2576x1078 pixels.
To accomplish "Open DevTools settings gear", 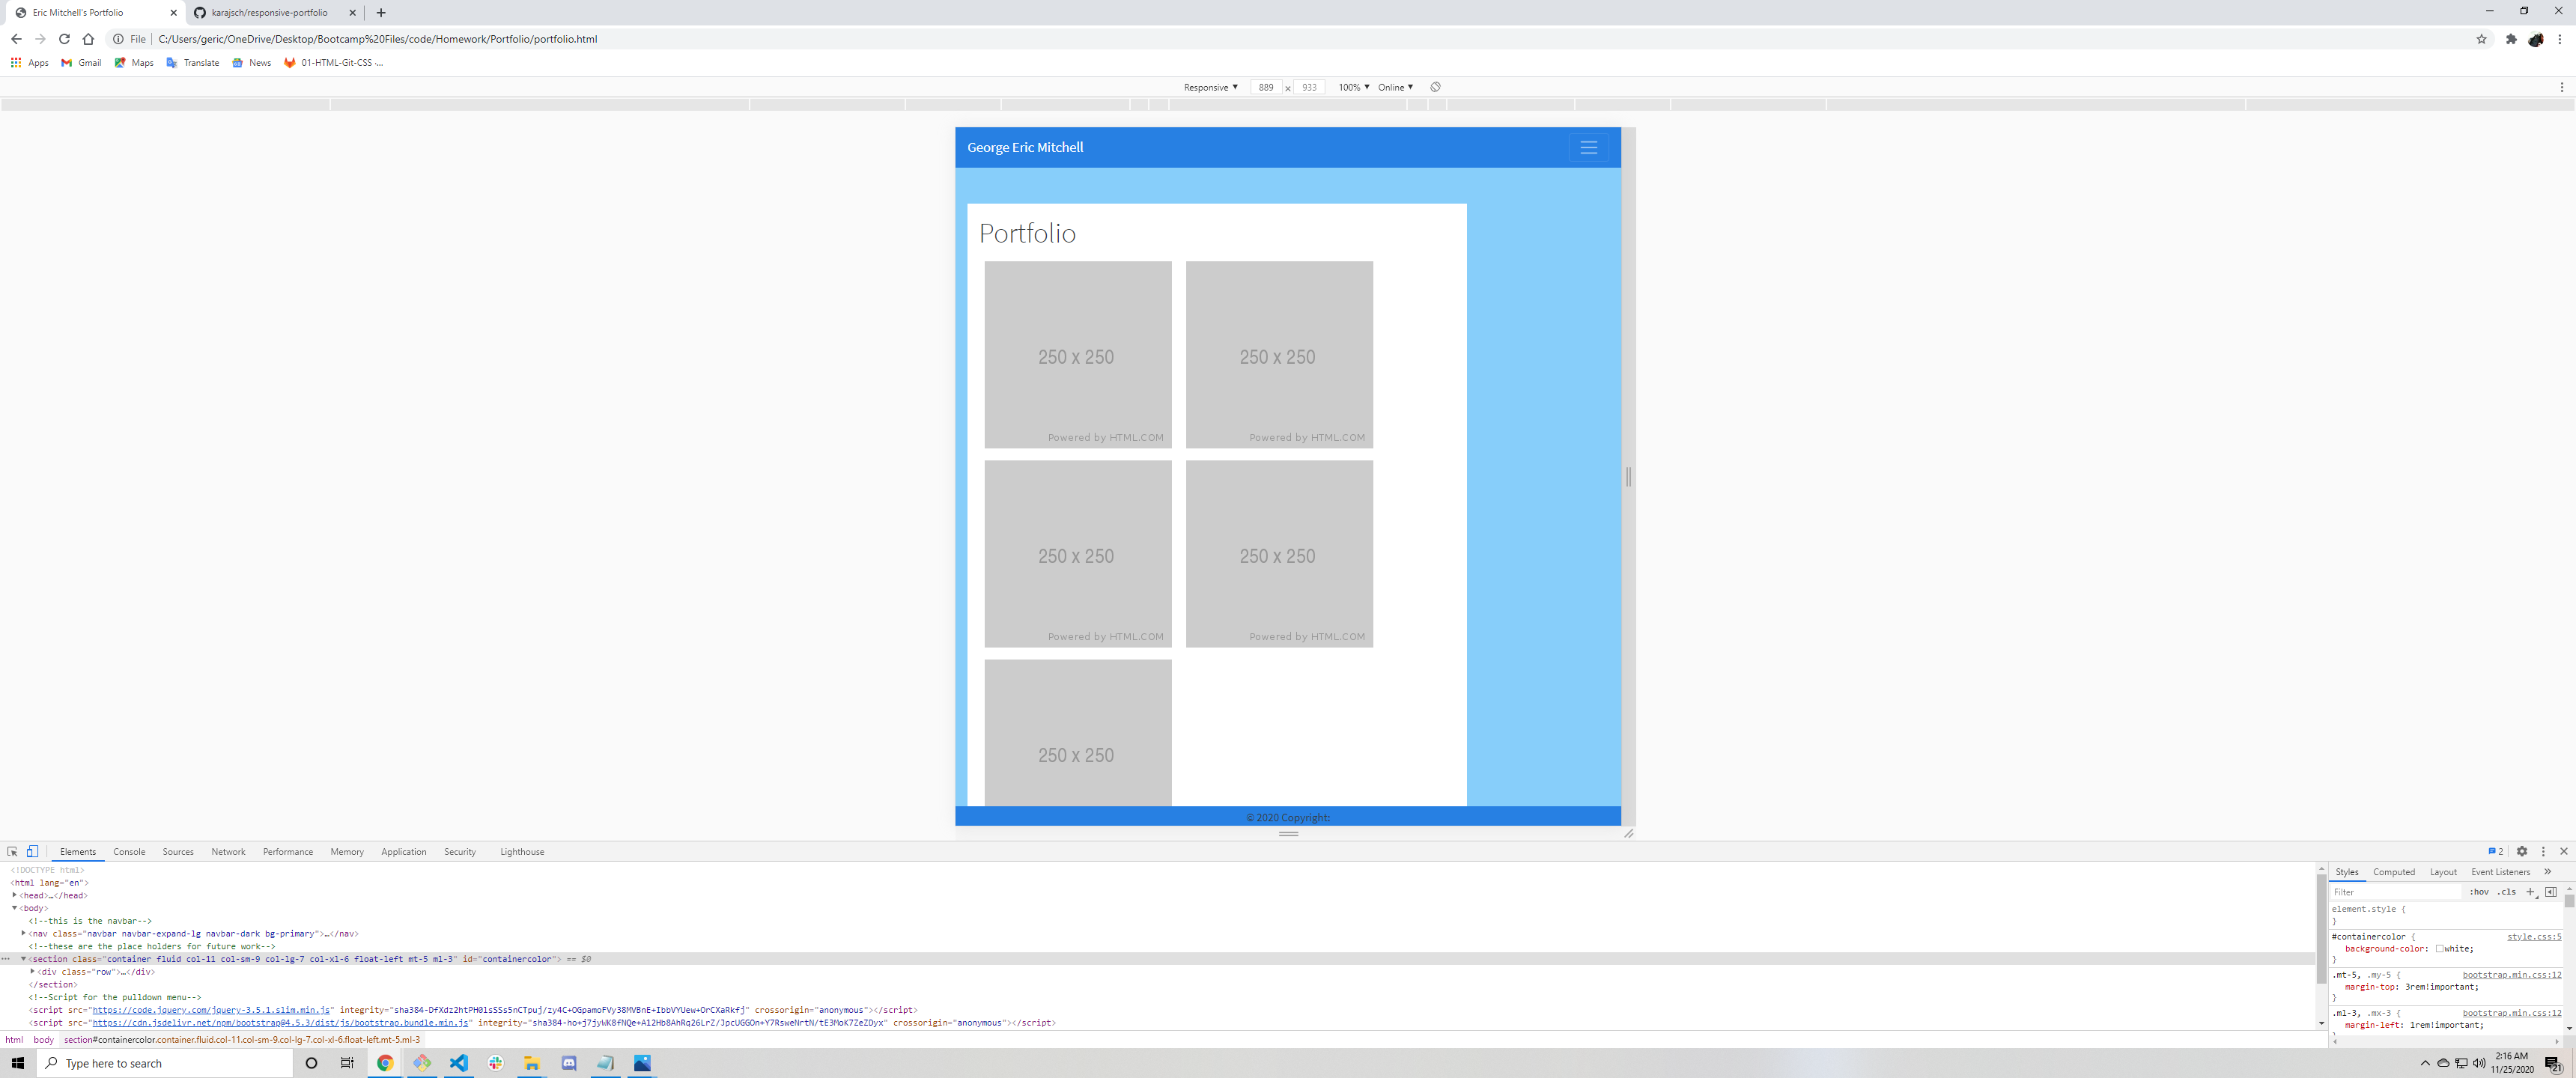I will [x=2522, y=851].
